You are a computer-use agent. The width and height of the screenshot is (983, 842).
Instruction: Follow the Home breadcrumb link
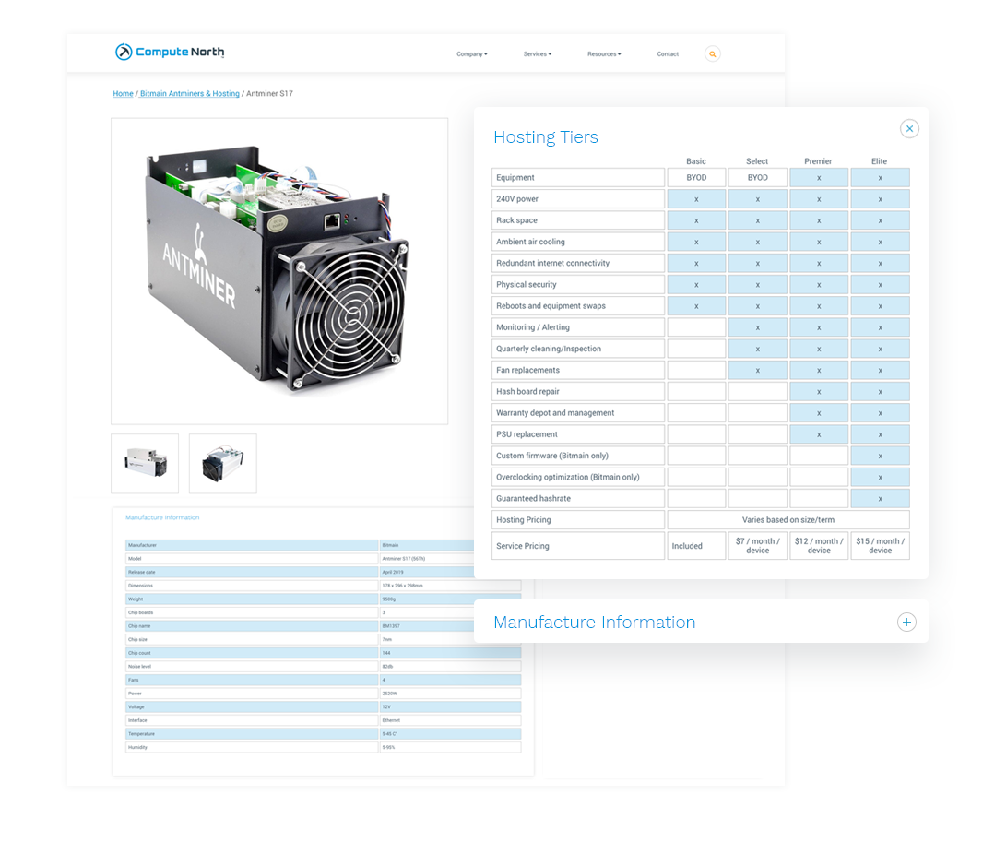[123, 93]
